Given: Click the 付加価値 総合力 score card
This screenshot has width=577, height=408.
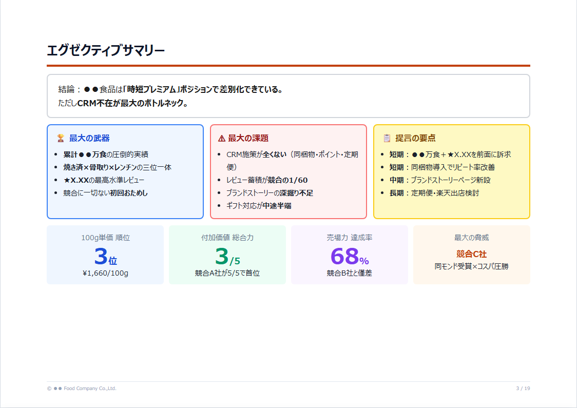Looking at the screenshot, I should click(x=227, y=254).
